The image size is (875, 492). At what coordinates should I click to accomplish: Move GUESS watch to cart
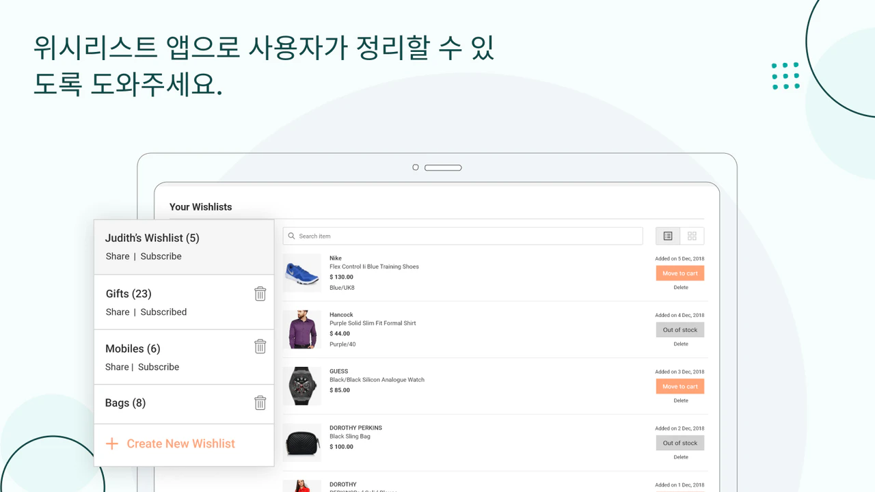click(x=680, y=387)
